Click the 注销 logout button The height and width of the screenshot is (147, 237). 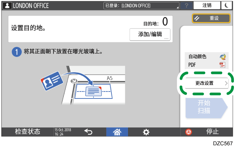pos(207,6)
